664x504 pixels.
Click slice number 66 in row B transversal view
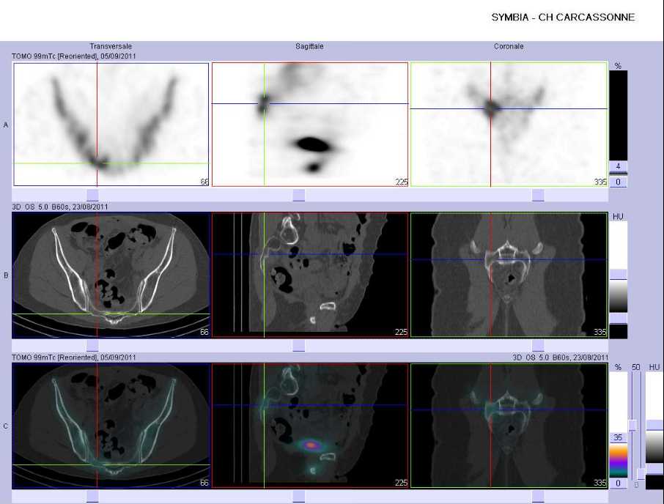click(204, 332)
